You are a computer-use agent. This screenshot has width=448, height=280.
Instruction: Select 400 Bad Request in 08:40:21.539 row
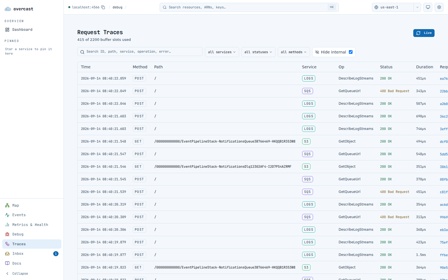pos(395,192)
